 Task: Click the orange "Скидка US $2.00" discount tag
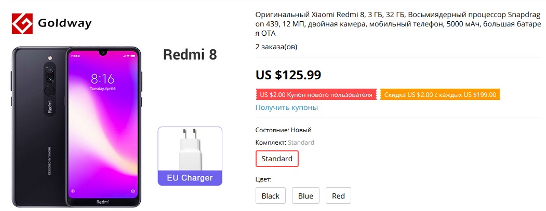(440, 95)
